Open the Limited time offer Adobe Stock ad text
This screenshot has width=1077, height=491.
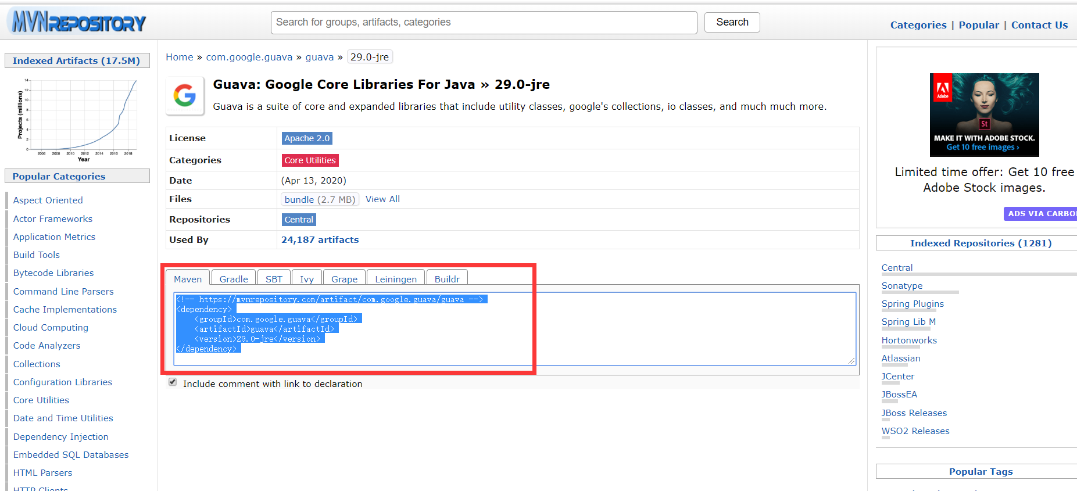click(x=984, y=180)
